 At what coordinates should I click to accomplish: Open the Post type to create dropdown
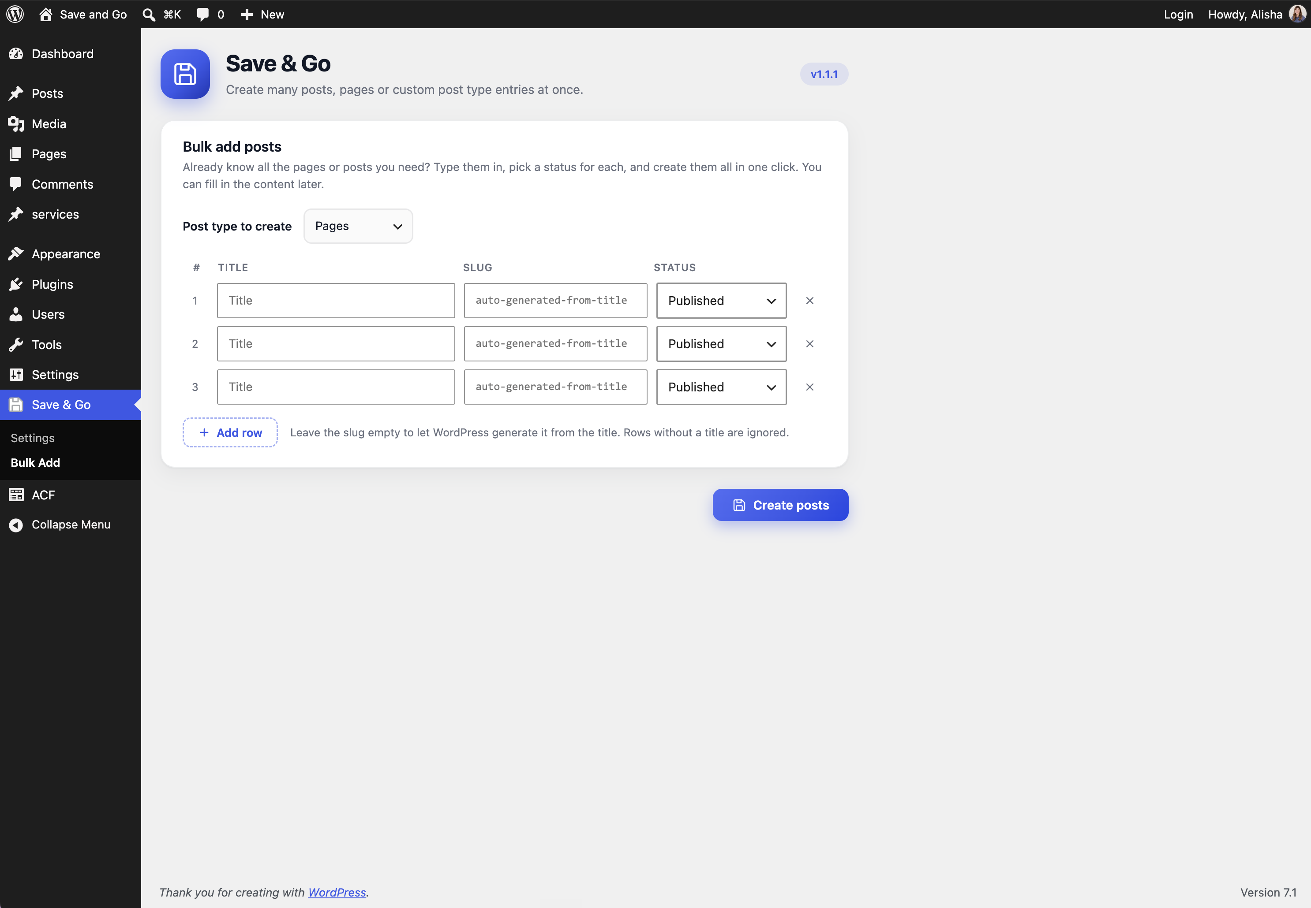358,226
